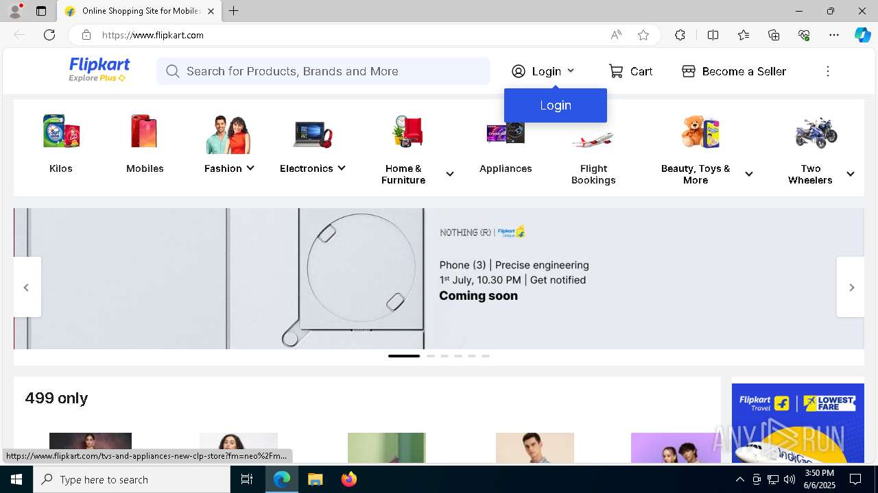Click the Windows taskbar search box
Screen dimensions: 878x493
(132, 479)
